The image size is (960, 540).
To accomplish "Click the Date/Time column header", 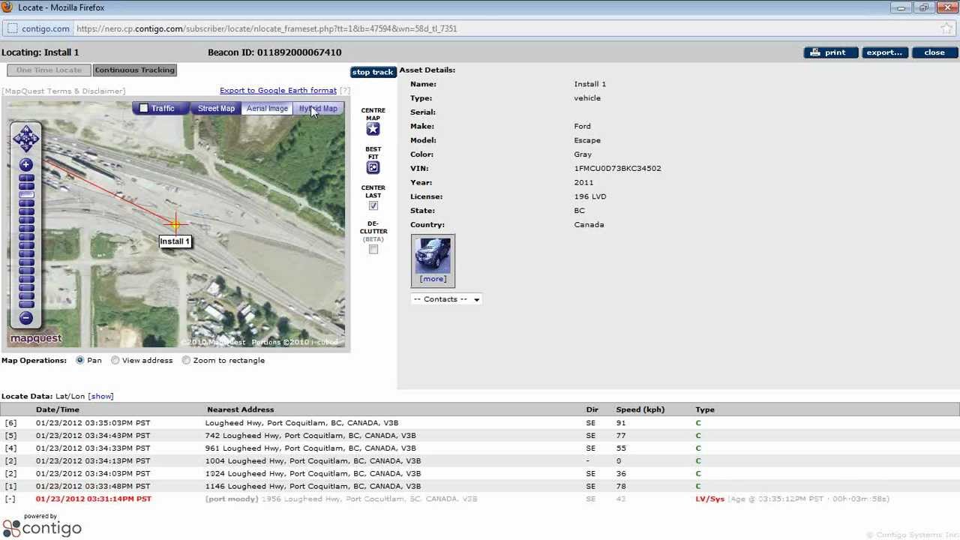I will pos(58,409).
